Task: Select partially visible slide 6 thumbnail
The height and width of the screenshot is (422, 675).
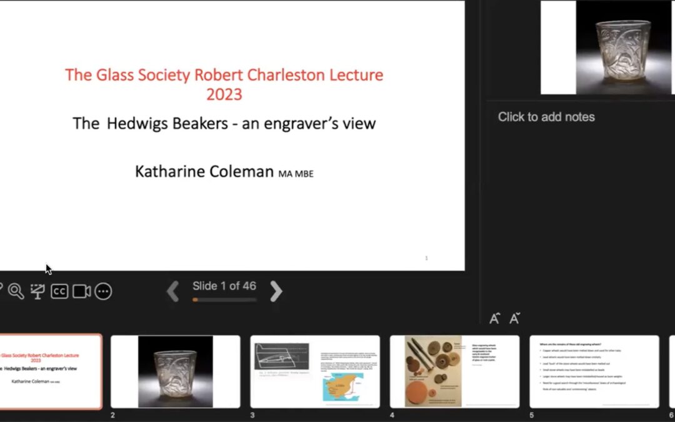Action: click(672, 371)
